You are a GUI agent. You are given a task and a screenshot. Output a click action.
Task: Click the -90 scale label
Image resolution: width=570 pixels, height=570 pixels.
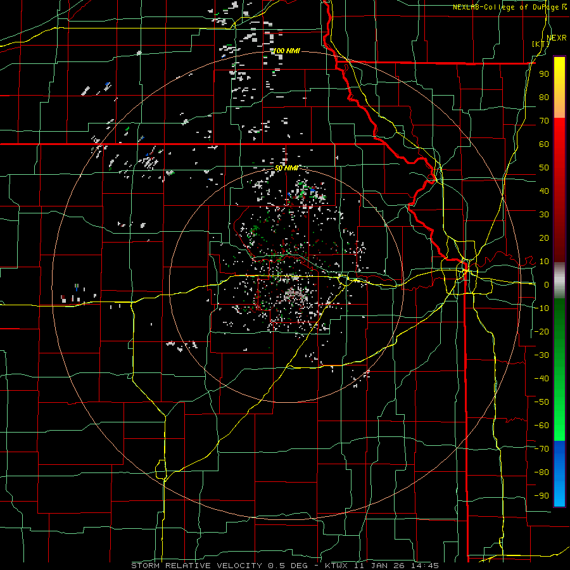coord(541,496)
